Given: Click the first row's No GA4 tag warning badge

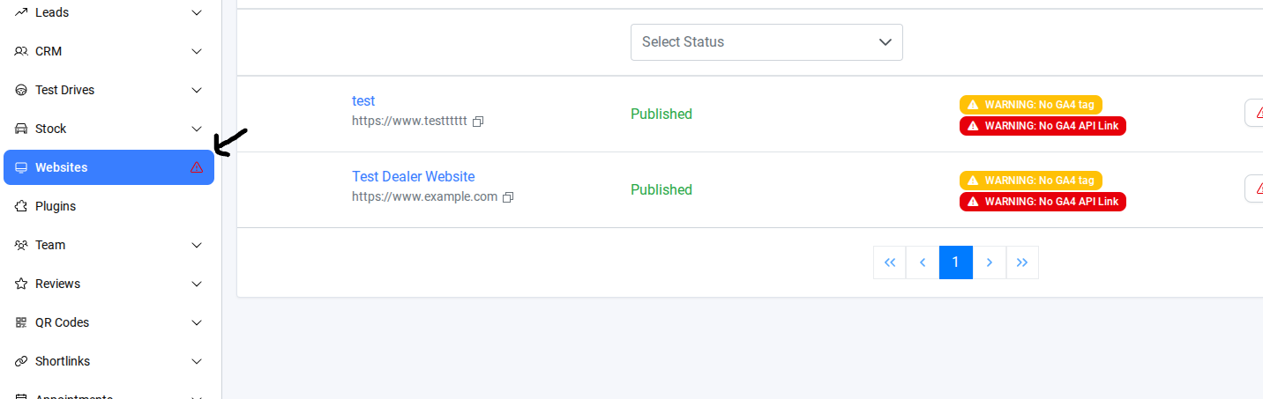Looking at the screenshot, I should 1031,105.
